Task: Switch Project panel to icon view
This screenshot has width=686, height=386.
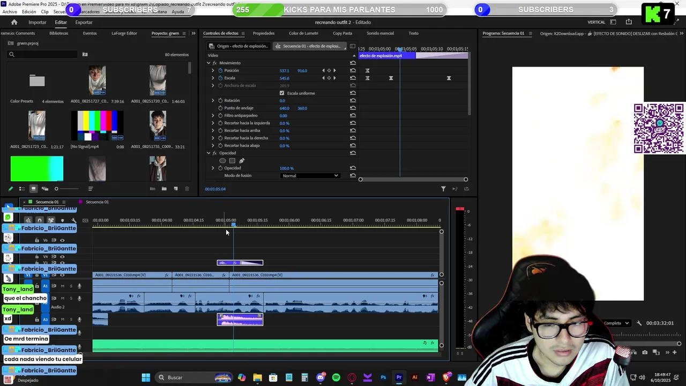Action: point(33,189)
